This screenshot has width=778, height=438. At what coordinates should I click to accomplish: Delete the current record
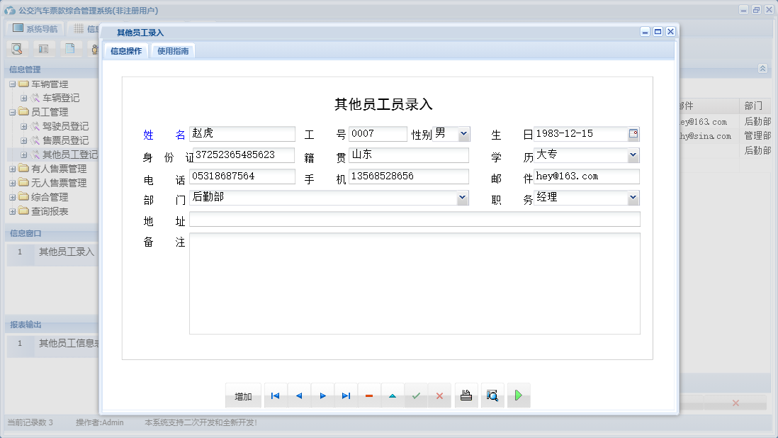pyautogui.click(x=369, y=395)
